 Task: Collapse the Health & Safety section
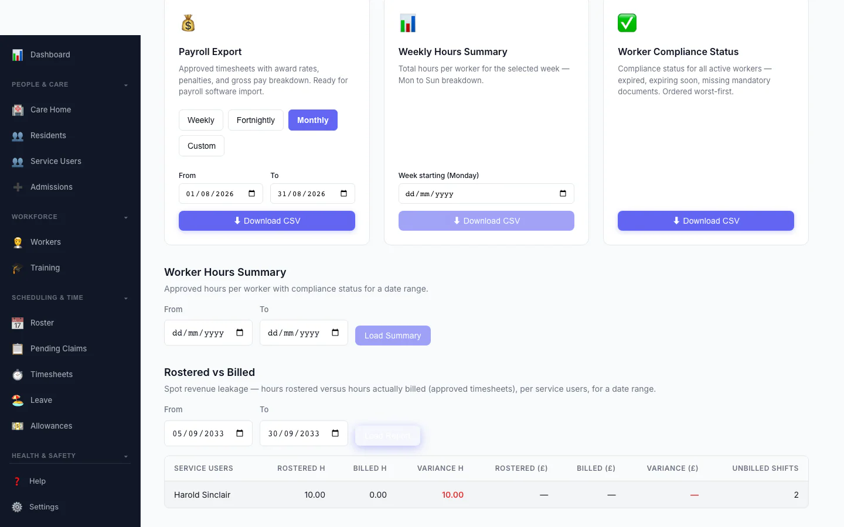tap(126, 457)
